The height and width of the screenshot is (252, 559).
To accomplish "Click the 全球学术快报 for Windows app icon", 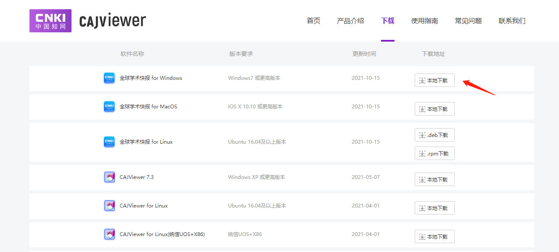I will click(x=109, y=78).
